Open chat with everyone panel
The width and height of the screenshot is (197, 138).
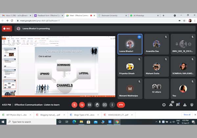point(178,105)
